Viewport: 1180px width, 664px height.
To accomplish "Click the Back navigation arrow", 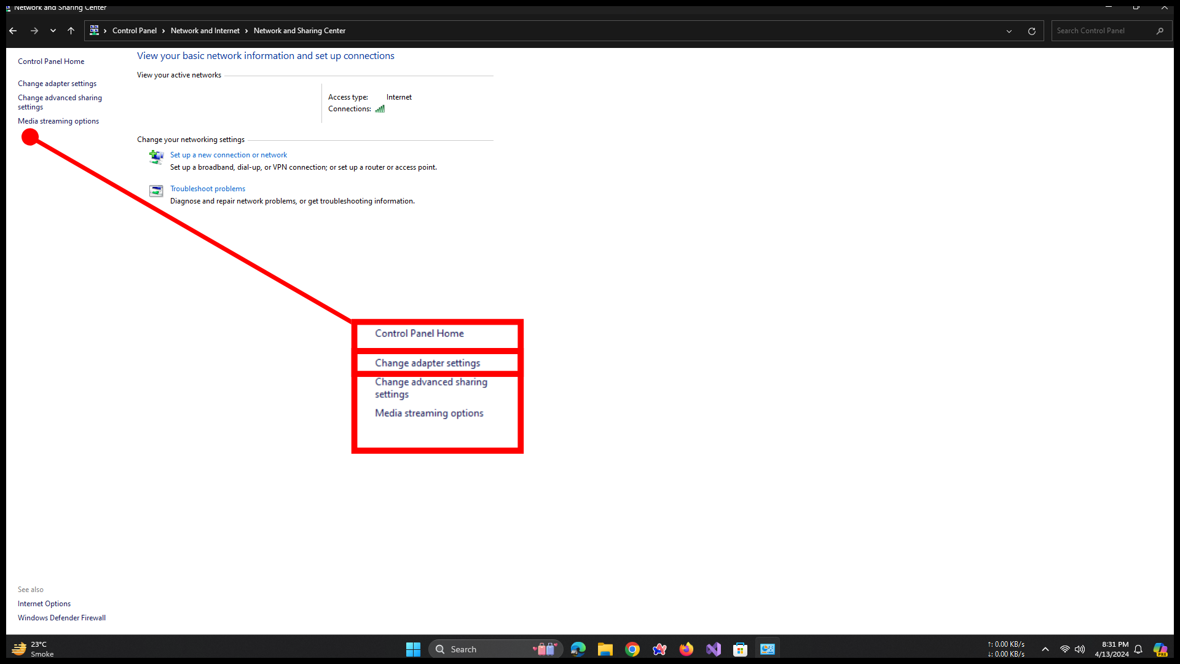I will 13,31.
